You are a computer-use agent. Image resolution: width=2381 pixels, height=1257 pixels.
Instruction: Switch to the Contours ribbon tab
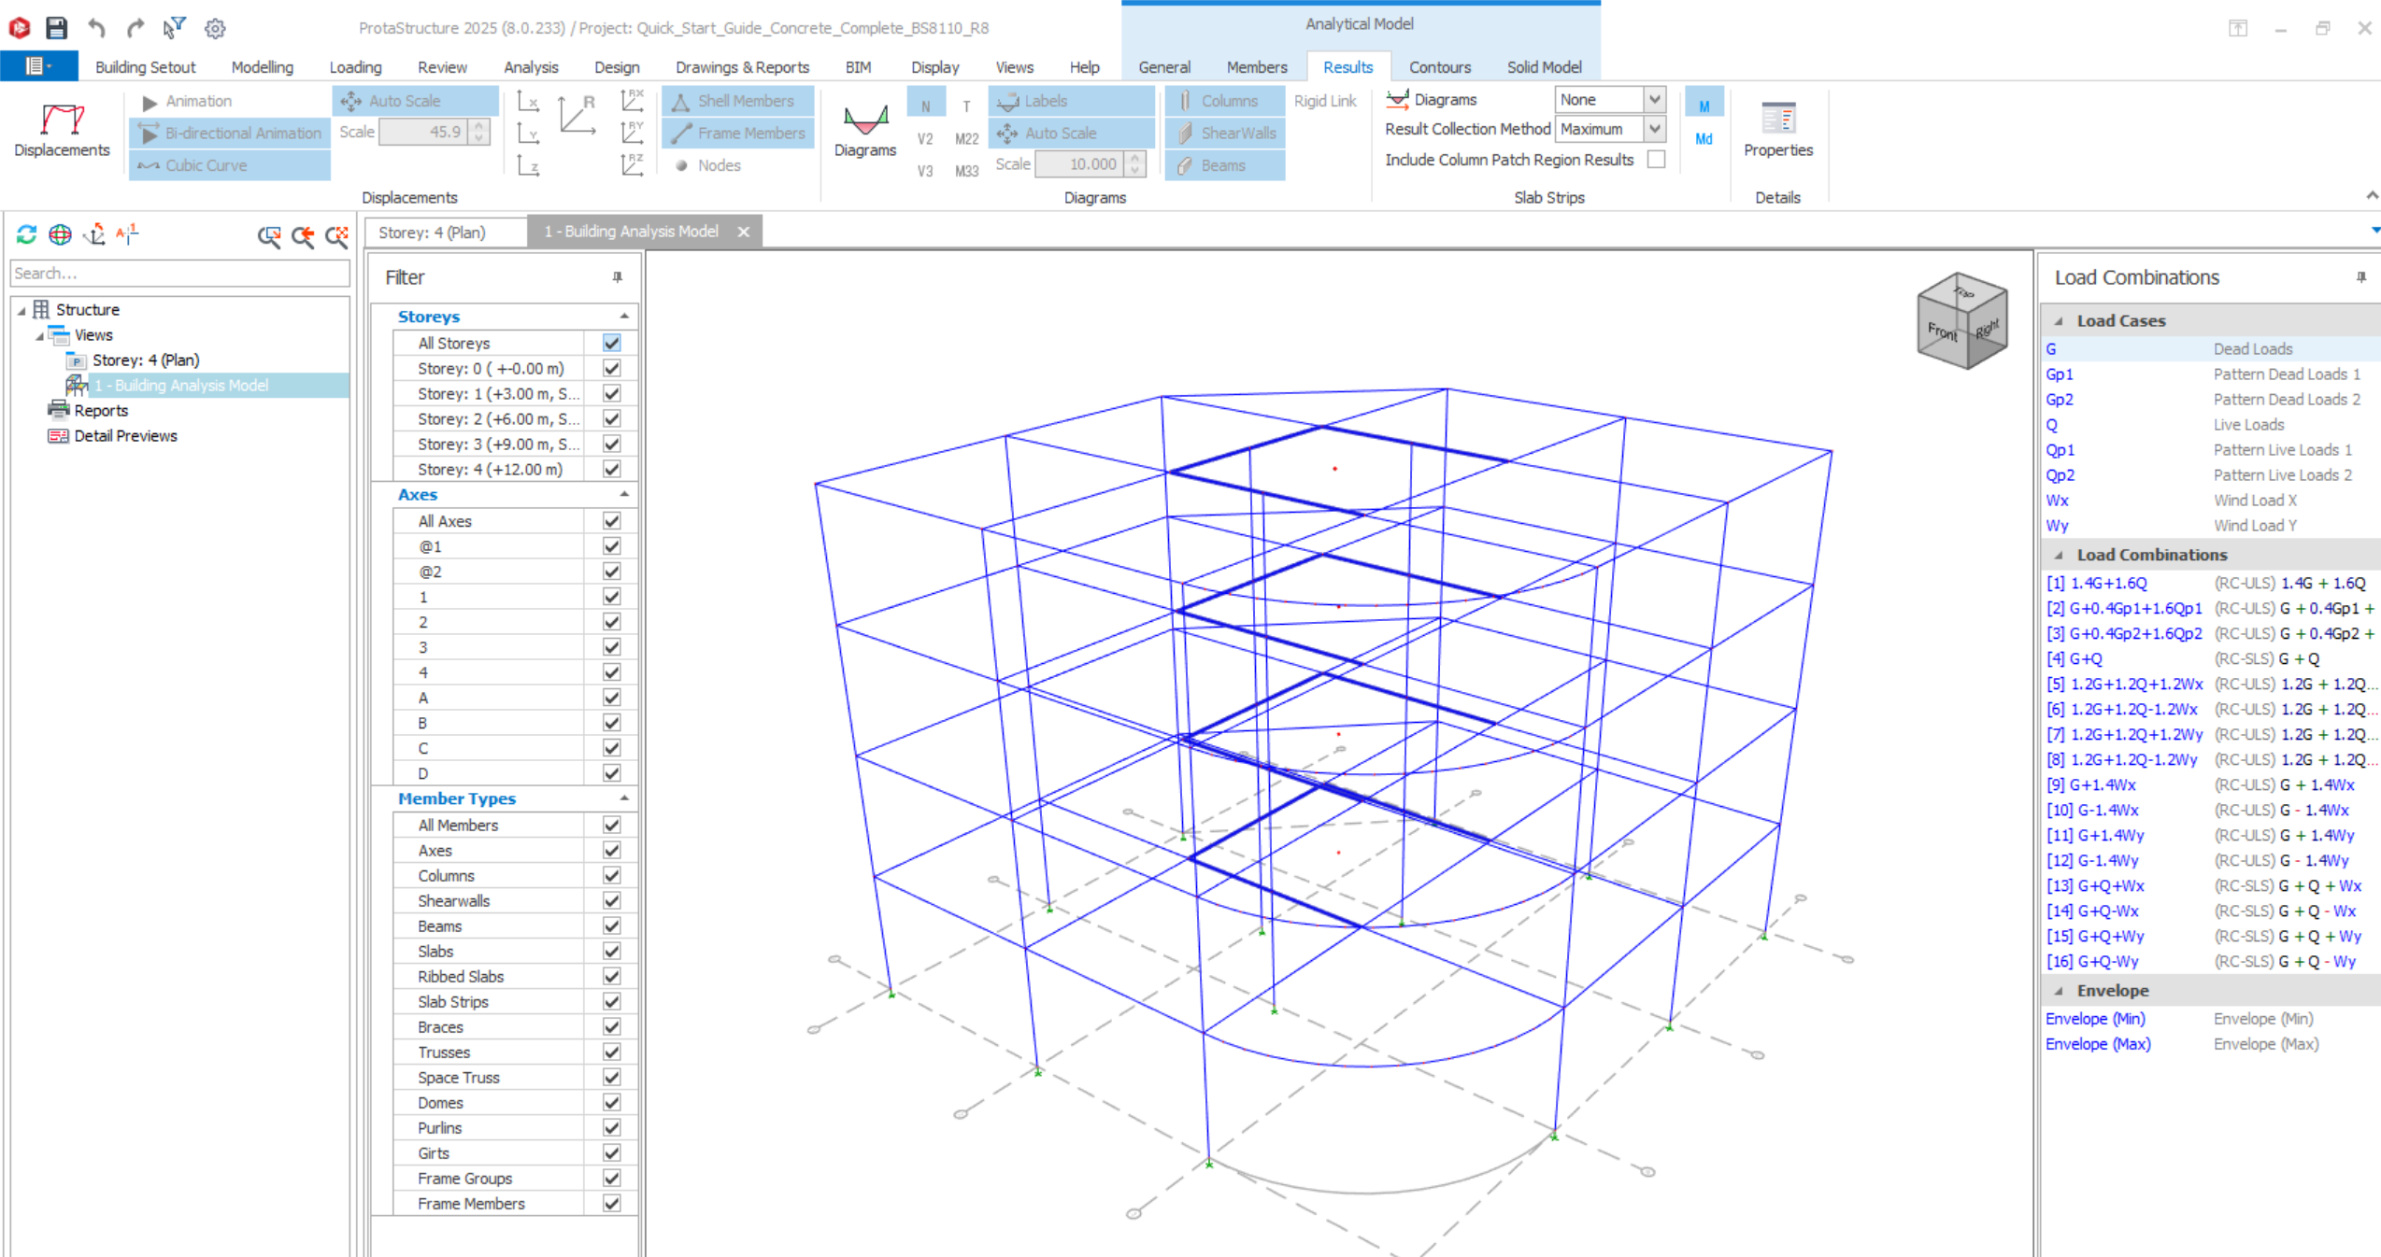click(x=1439, y=67)
